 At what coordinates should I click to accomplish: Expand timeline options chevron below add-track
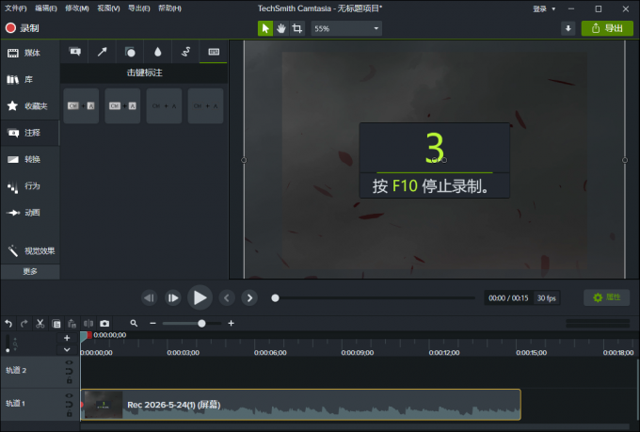coord(67,350)
